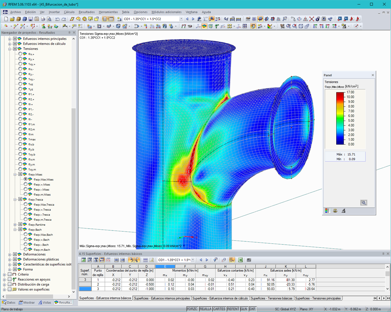Viewport: 391px width, 312px height.
Task: Toggle the Reacciones en apoyos checkbox
Action: coord(9,279)
